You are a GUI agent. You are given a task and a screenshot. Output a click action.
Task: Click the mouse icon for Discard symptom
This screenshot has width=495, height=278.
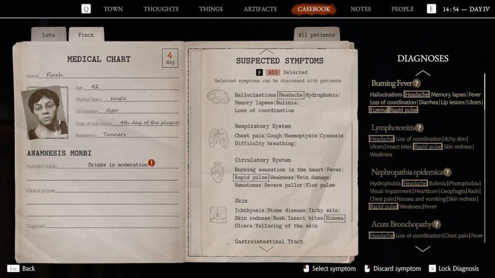[367, 268]
